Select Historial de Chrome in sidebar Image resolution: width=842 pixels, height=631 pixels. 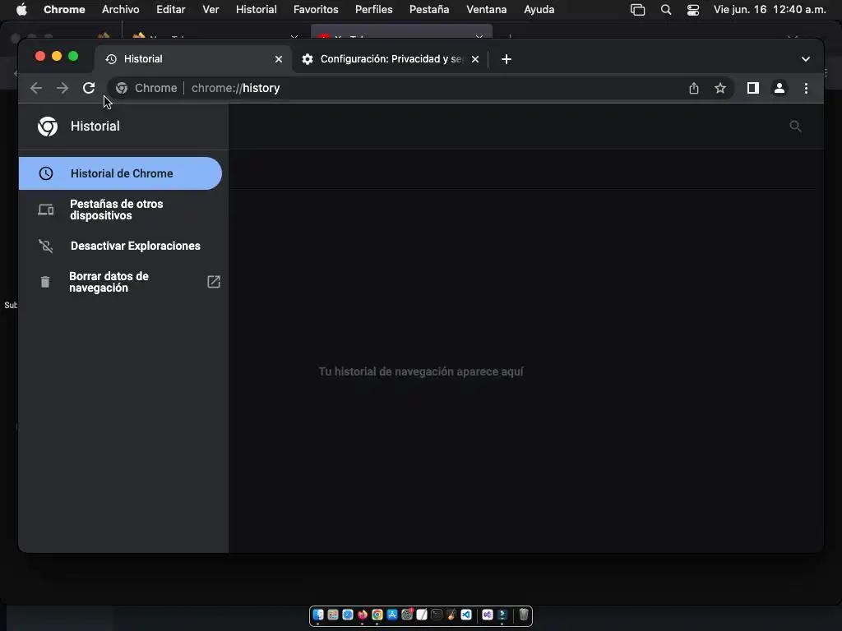click(120, 173)
